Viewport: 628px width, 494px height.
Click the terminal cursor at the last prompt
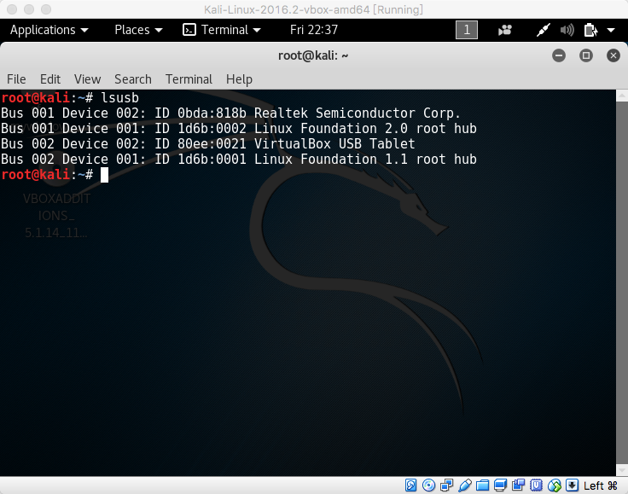[105, 175]
